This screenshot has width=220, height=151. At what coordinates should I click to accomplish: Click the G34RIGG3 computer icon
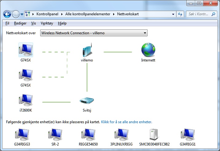(x=22, y=134)
